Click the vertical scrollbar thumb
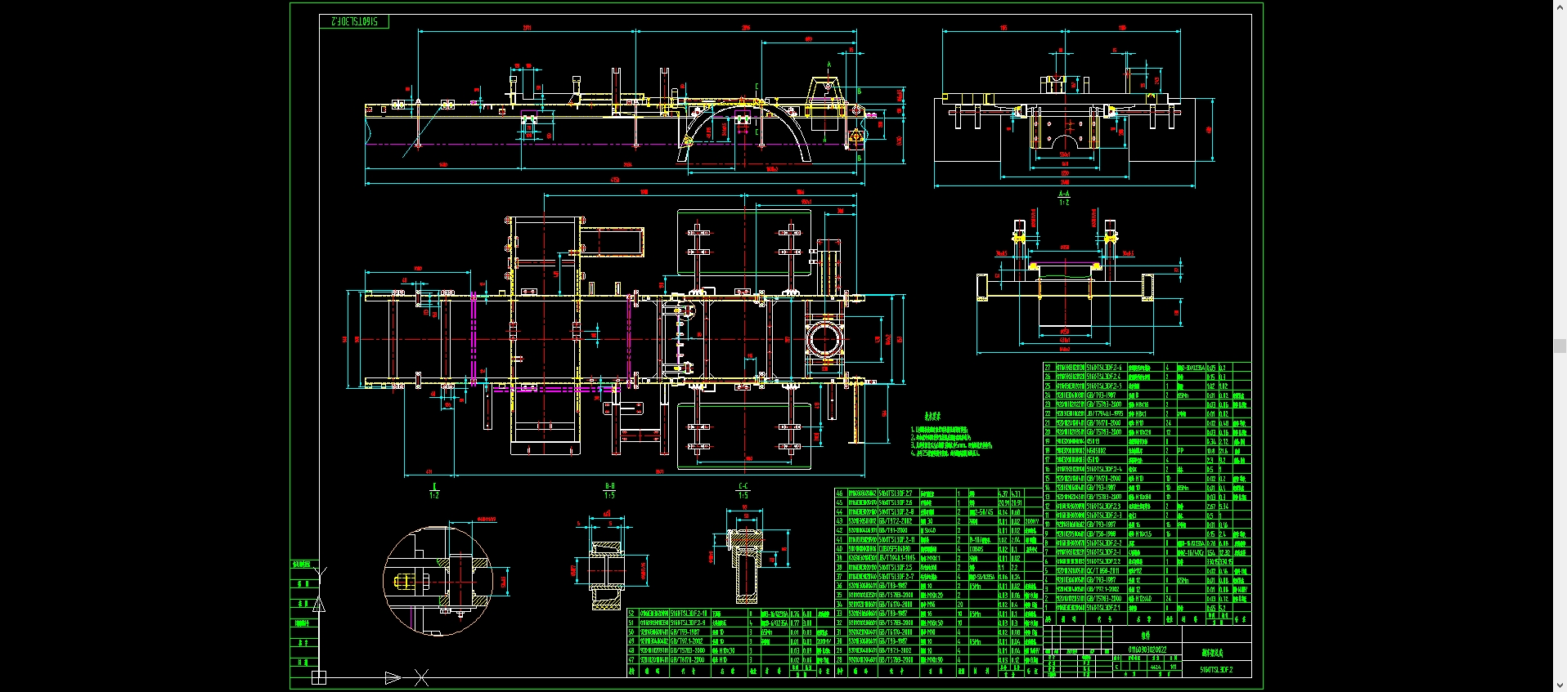The image size is (1567, 692). tap(1560, 346)
